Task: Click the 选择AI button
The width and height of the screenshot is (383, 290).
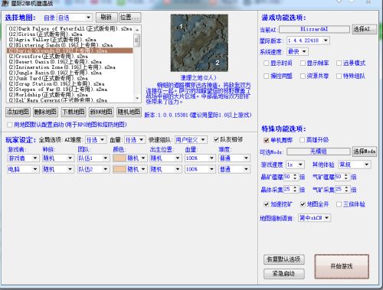Action: [365, 29]
